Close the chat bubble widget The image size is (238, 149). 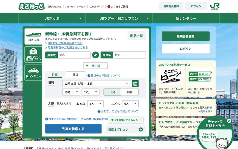click(x=229, y=121)
